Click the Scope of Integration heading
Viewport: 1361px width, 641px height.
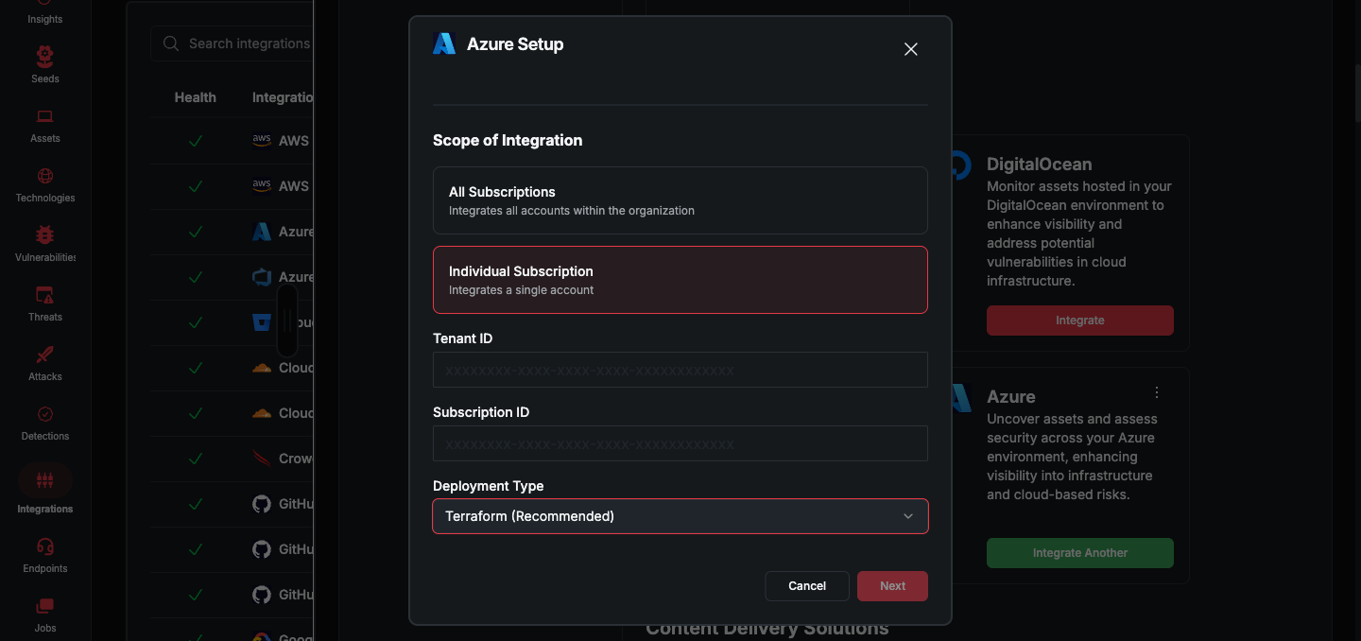click(x=508, y=140)
